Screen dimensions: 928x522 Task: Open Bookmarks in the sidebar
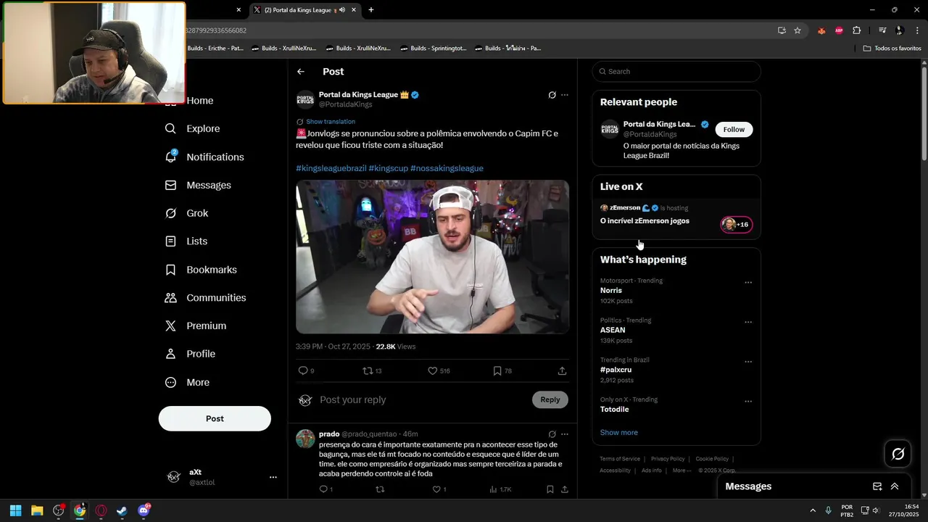[202, 270]
